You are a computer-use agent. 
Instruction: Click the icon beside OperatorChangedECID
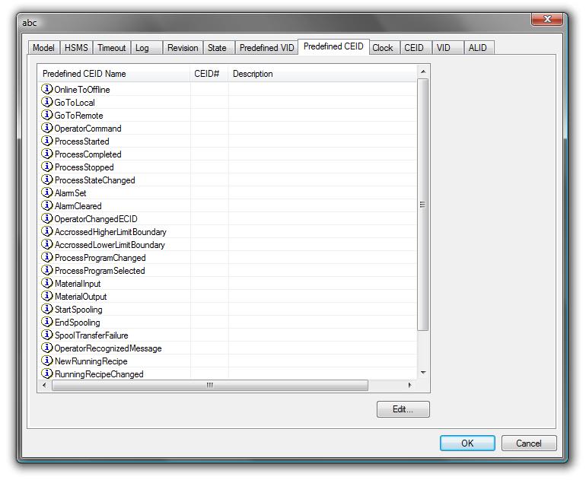pyautogui.click(x=47, y=219)
